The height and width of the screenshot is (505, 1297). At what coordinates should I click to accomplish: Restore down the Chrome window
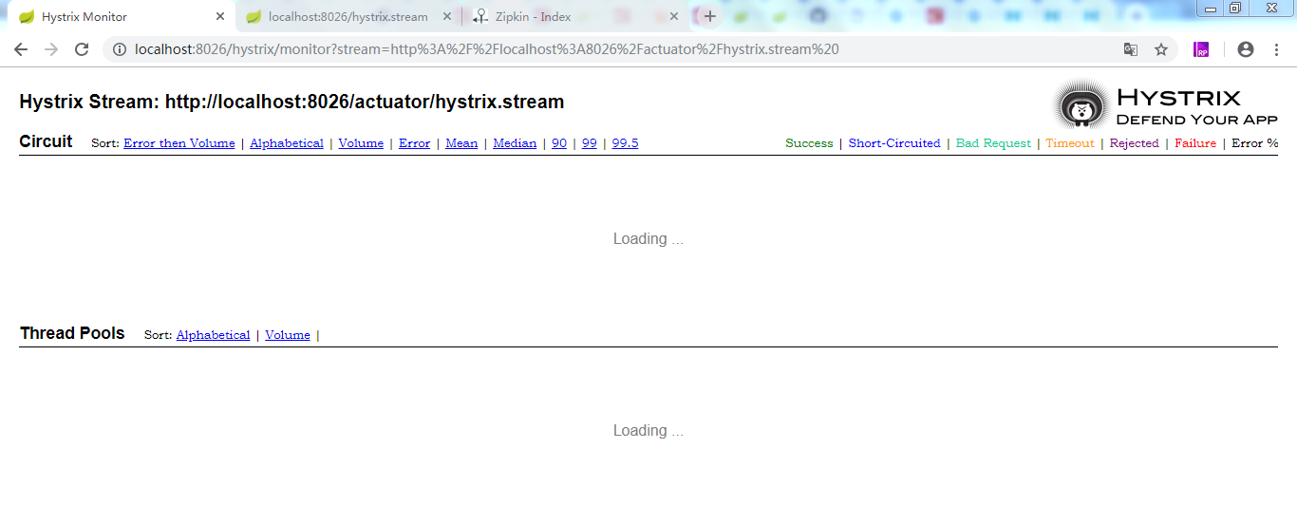[x=1235, y=9]
